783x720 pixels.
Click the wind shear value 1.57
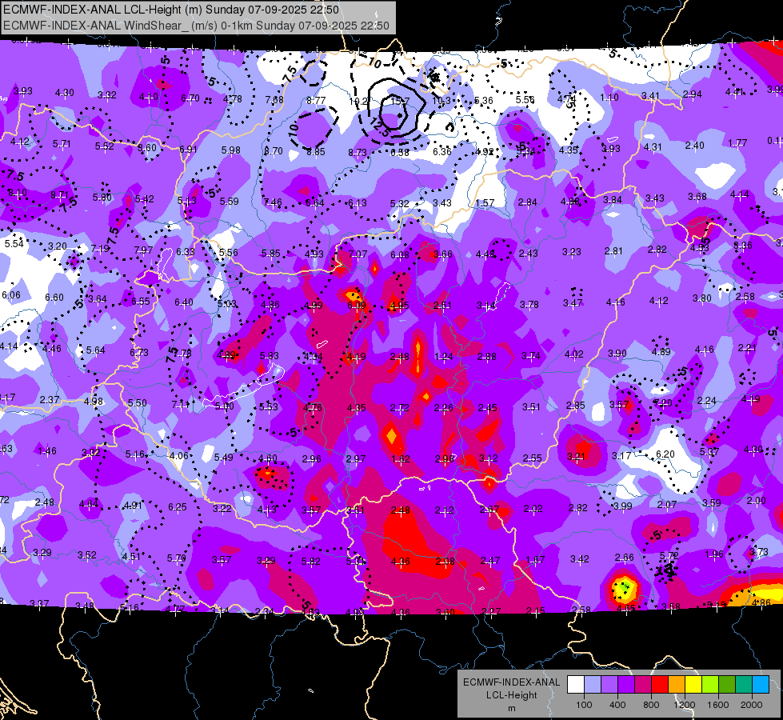point(485,203)
